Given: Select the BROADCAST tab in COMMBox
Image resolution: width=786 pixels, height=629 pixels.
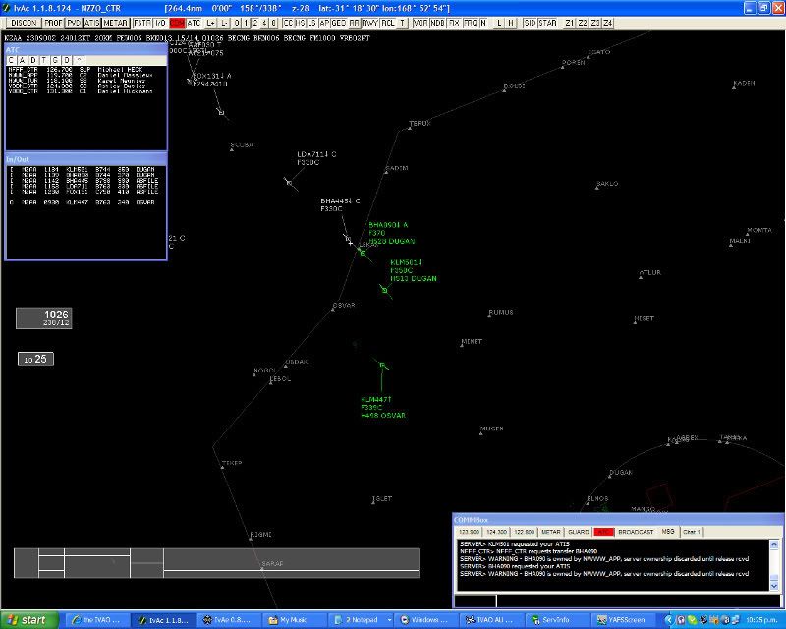Looking at the screenshot, I should (636, 532).
